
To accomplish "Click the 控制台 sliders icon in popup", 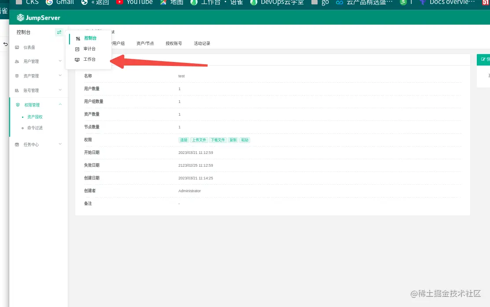I will coord(78,38).
